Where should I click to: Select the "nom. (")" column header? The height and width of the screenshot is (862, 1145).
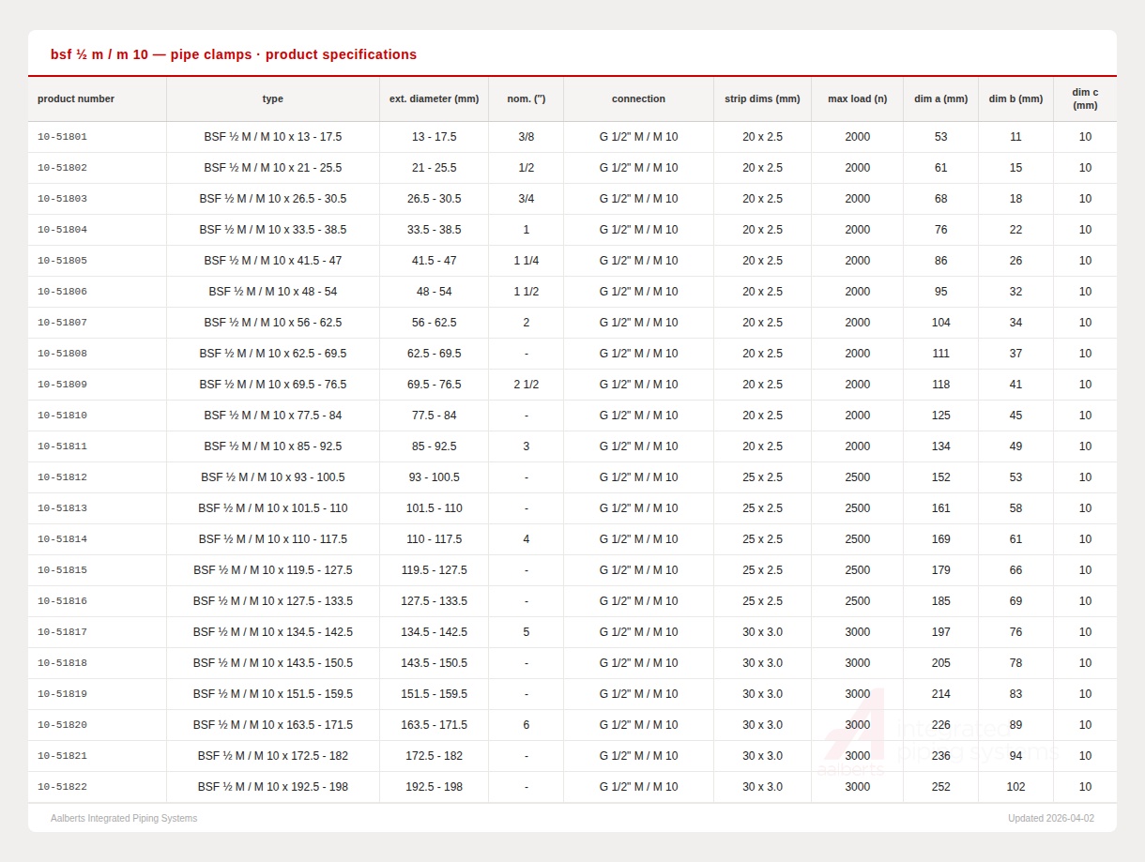526,98
